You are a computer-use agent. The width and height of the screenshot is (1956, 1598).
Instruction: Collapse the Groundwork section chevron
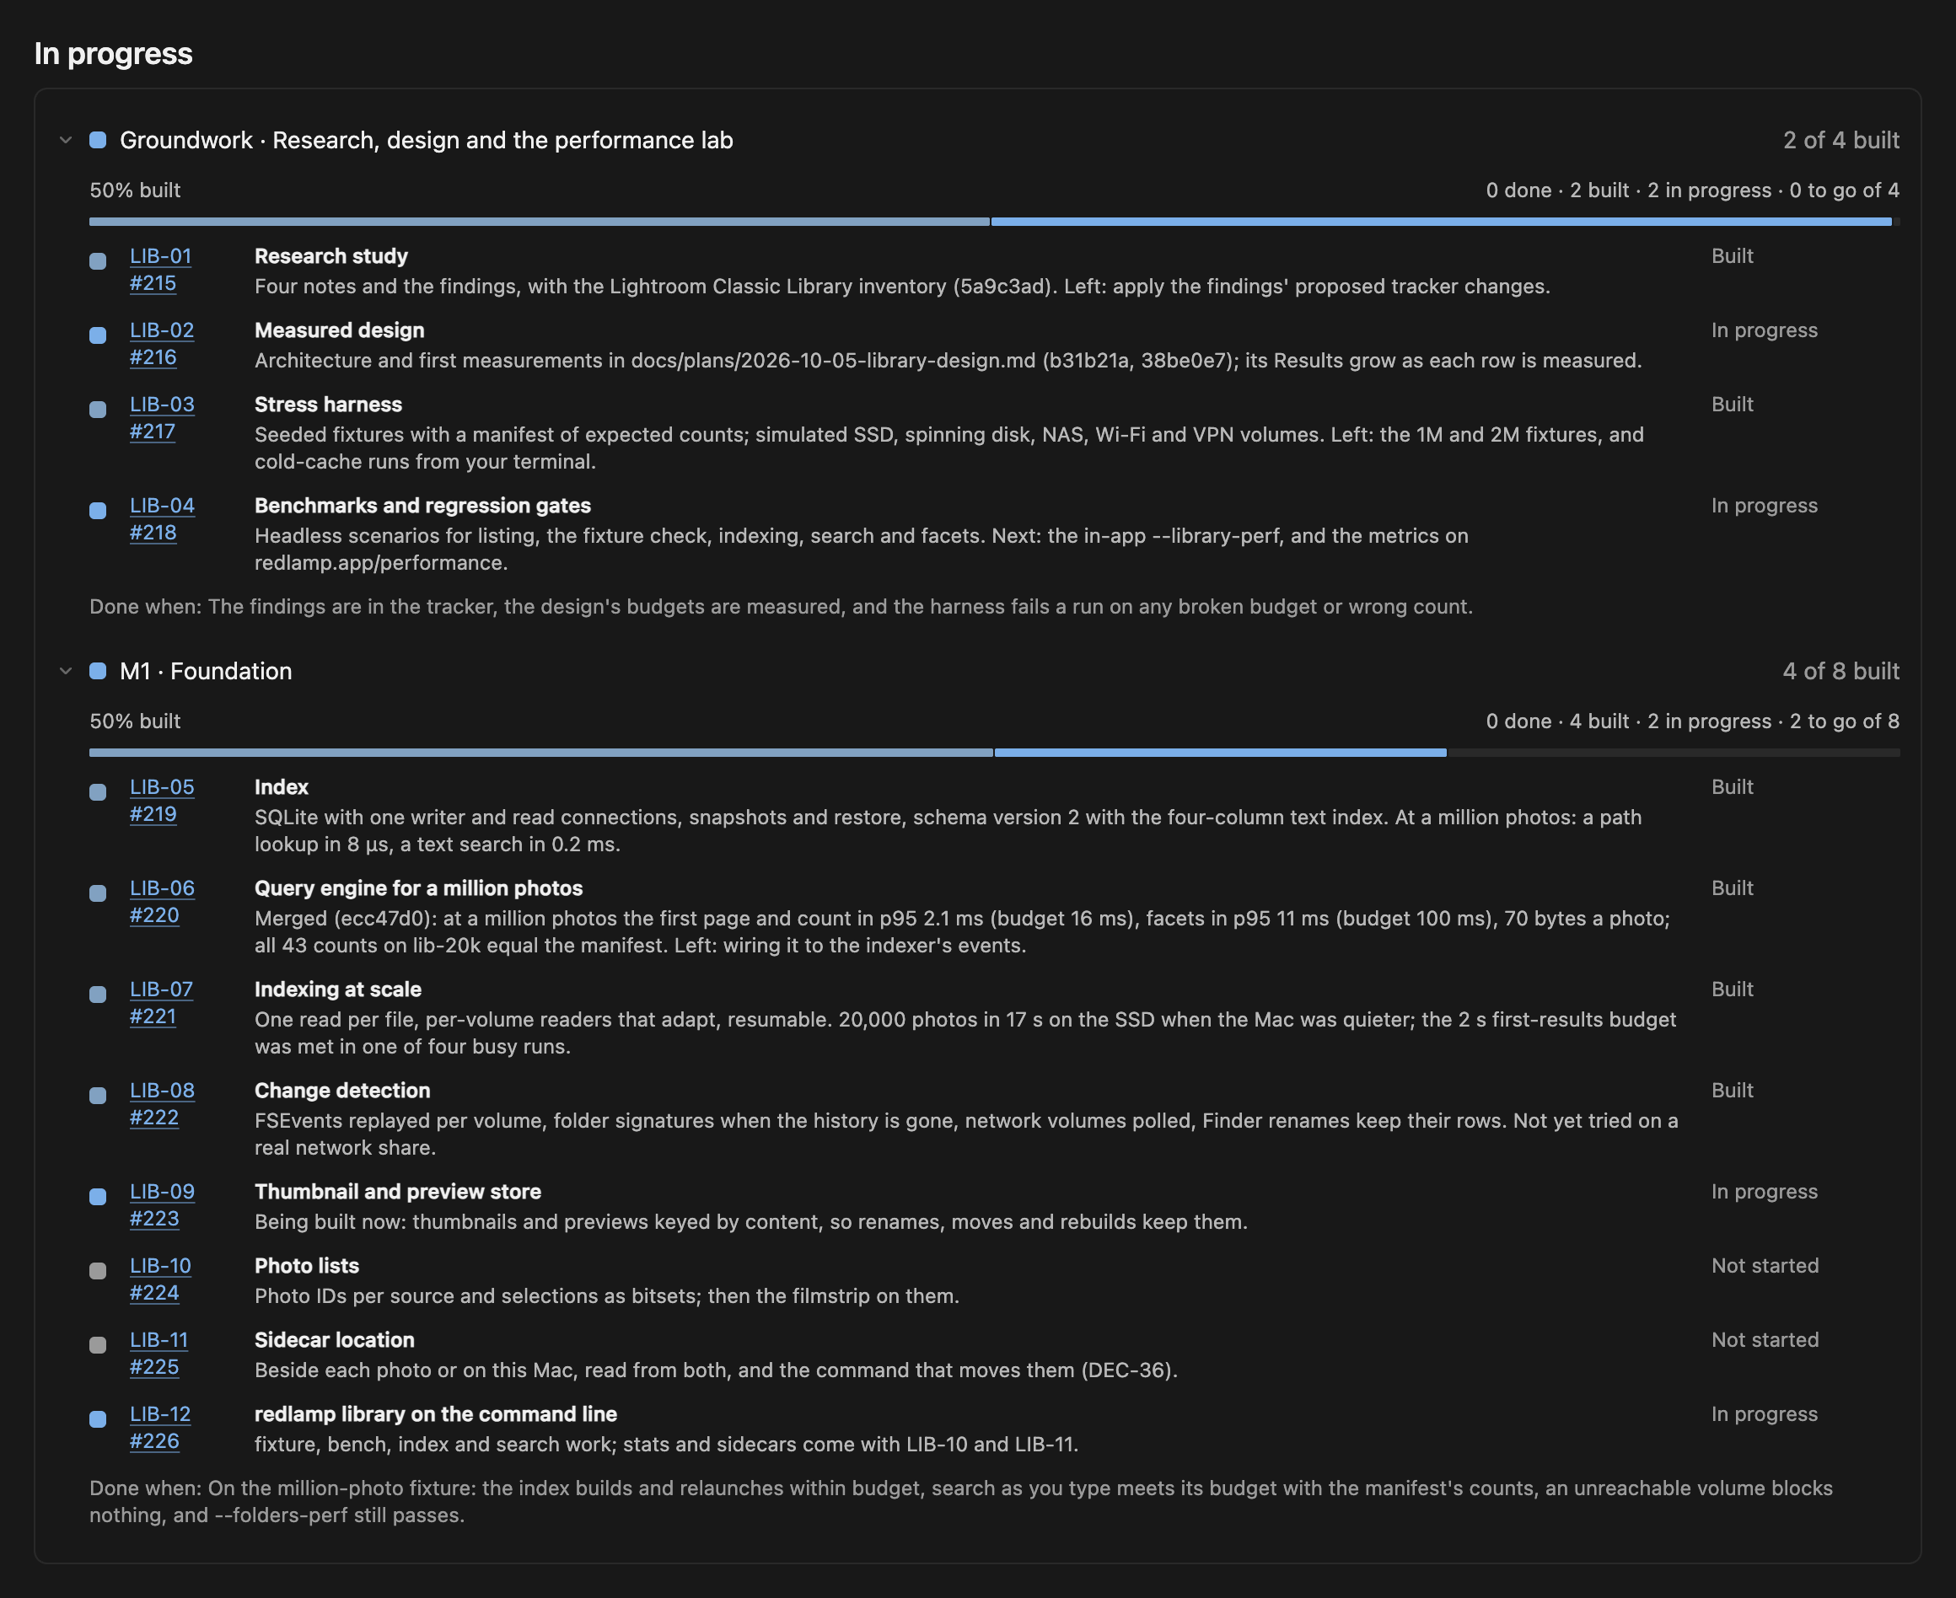pyautogui.click(x=66, y=140)
